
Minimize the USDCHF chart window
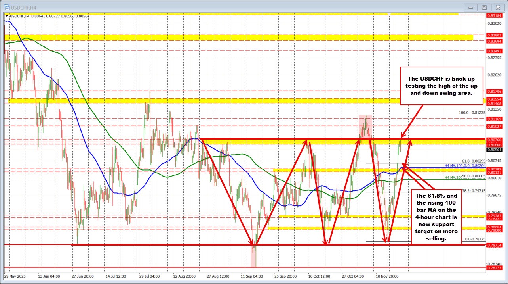(x=470, y=7)
